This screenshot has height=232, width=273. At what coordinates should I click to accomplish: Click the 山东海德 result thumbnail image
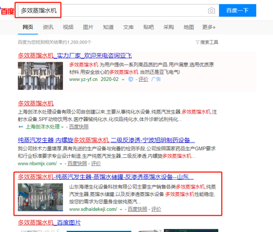[40, 197]
